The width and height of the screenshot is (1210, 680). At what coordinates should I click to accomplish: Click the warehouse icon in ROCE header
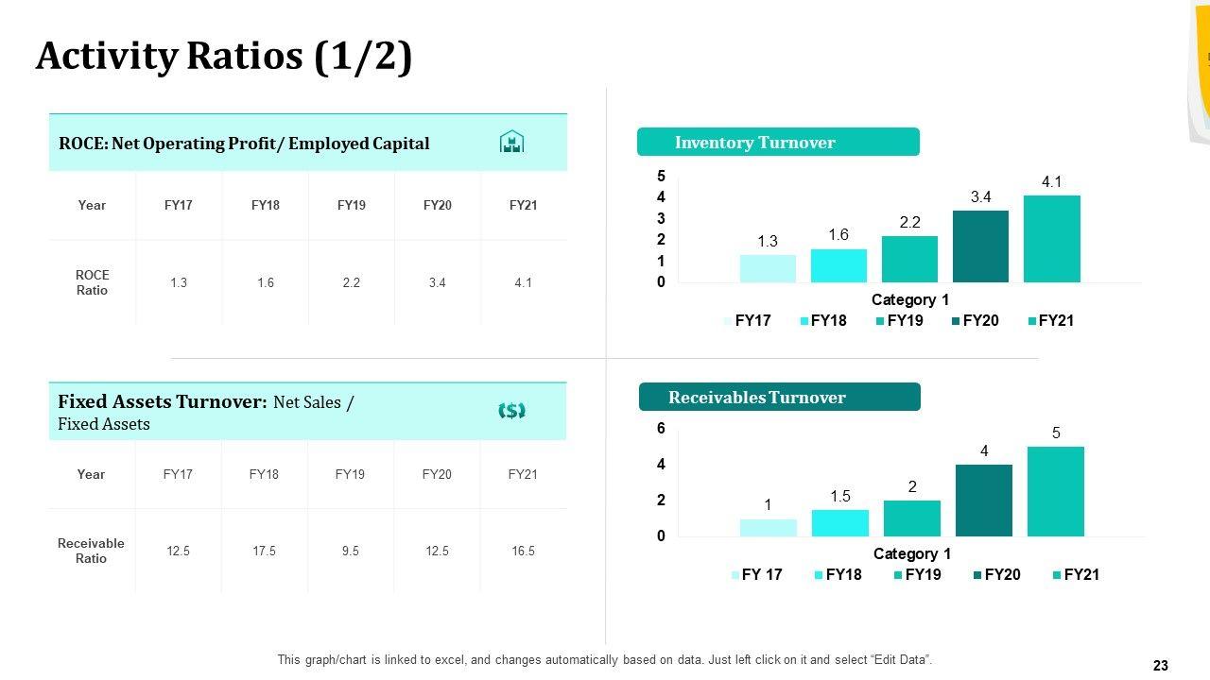(511, 143)
